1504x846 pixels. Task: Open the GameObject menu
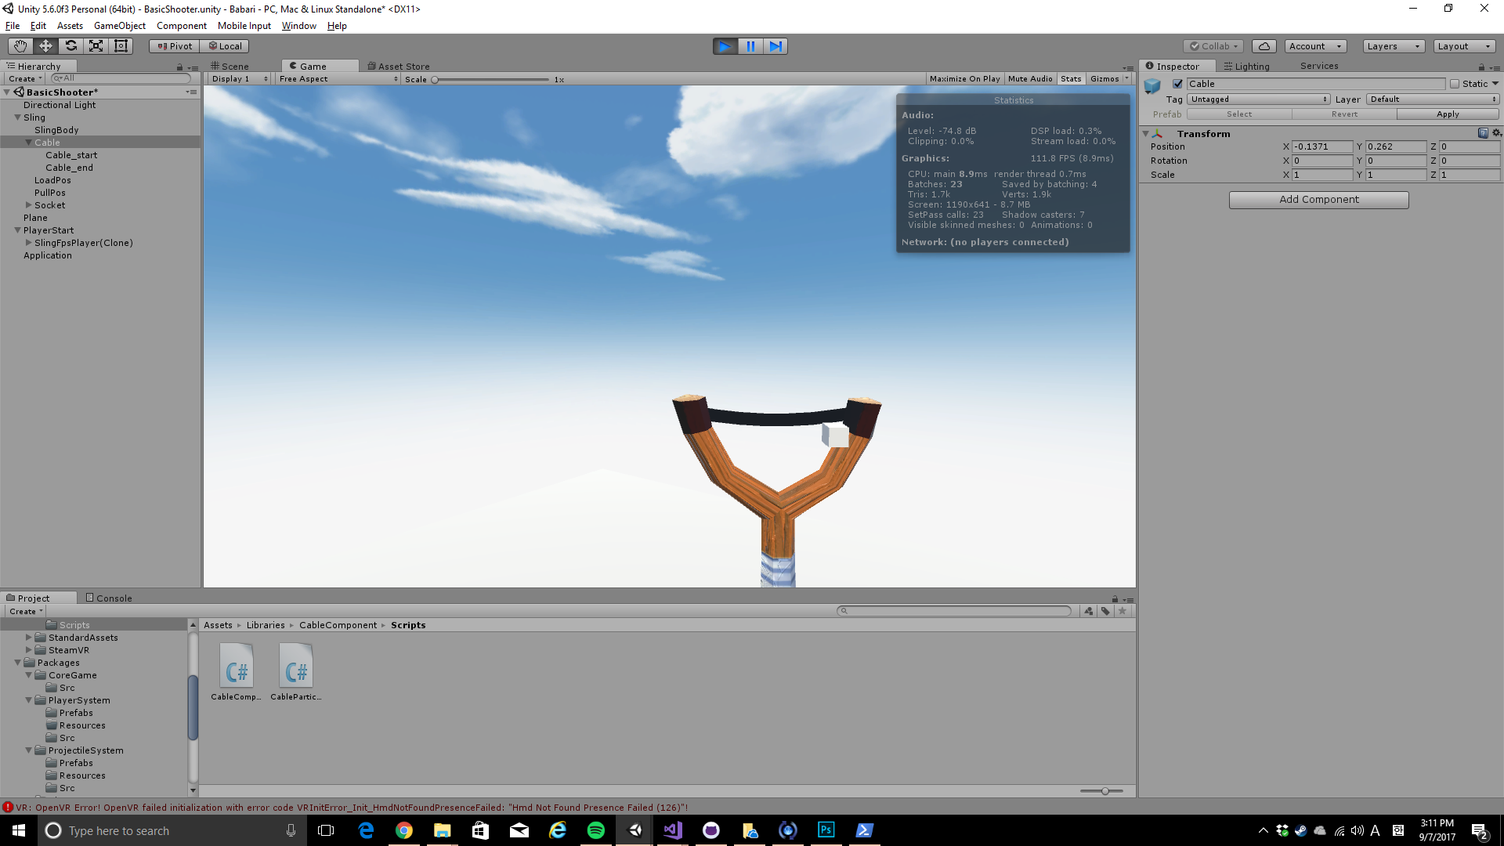(x=119, y=26)
